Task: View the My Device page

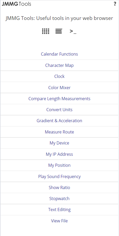Action: tap(59, 143)
